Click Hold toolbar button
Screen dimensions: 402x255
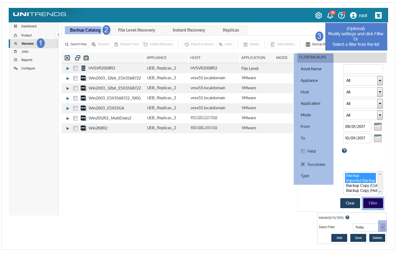225,44
